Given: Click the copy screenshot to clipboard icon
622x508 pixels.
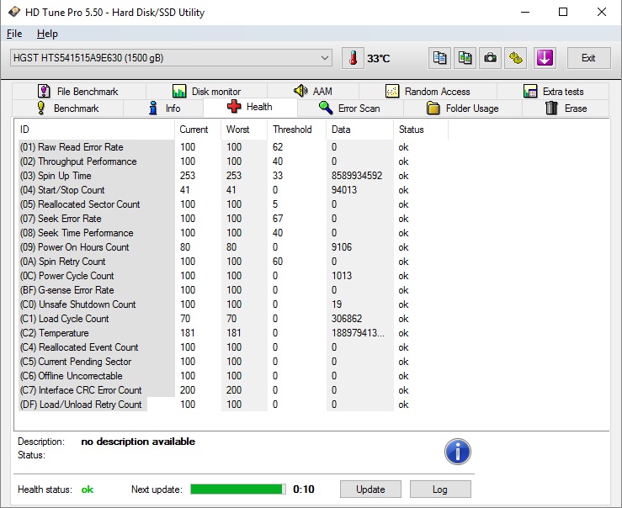Looking at the screenshot, I should point(465,58).
